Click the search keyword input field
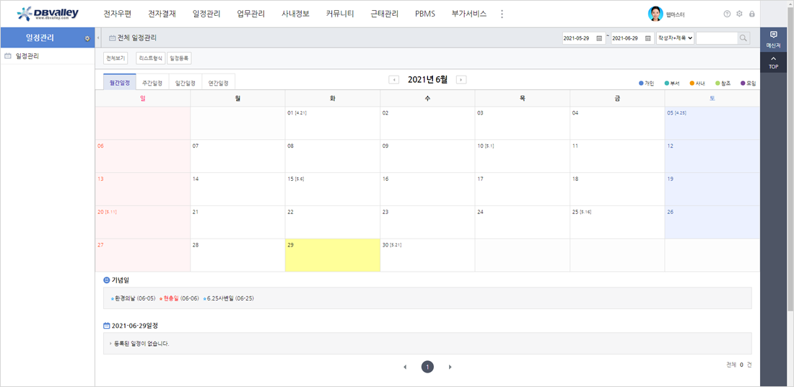 (717, 38)
